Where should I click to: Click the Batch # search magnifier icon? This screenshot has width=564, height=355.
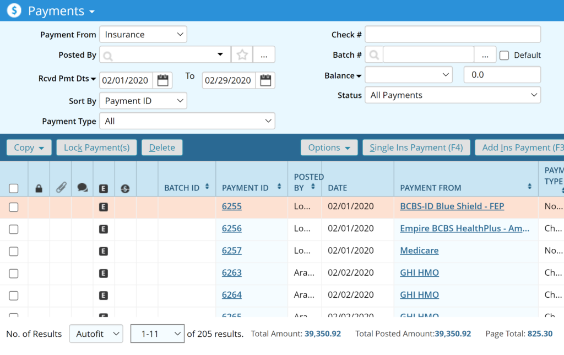[374, 55]
